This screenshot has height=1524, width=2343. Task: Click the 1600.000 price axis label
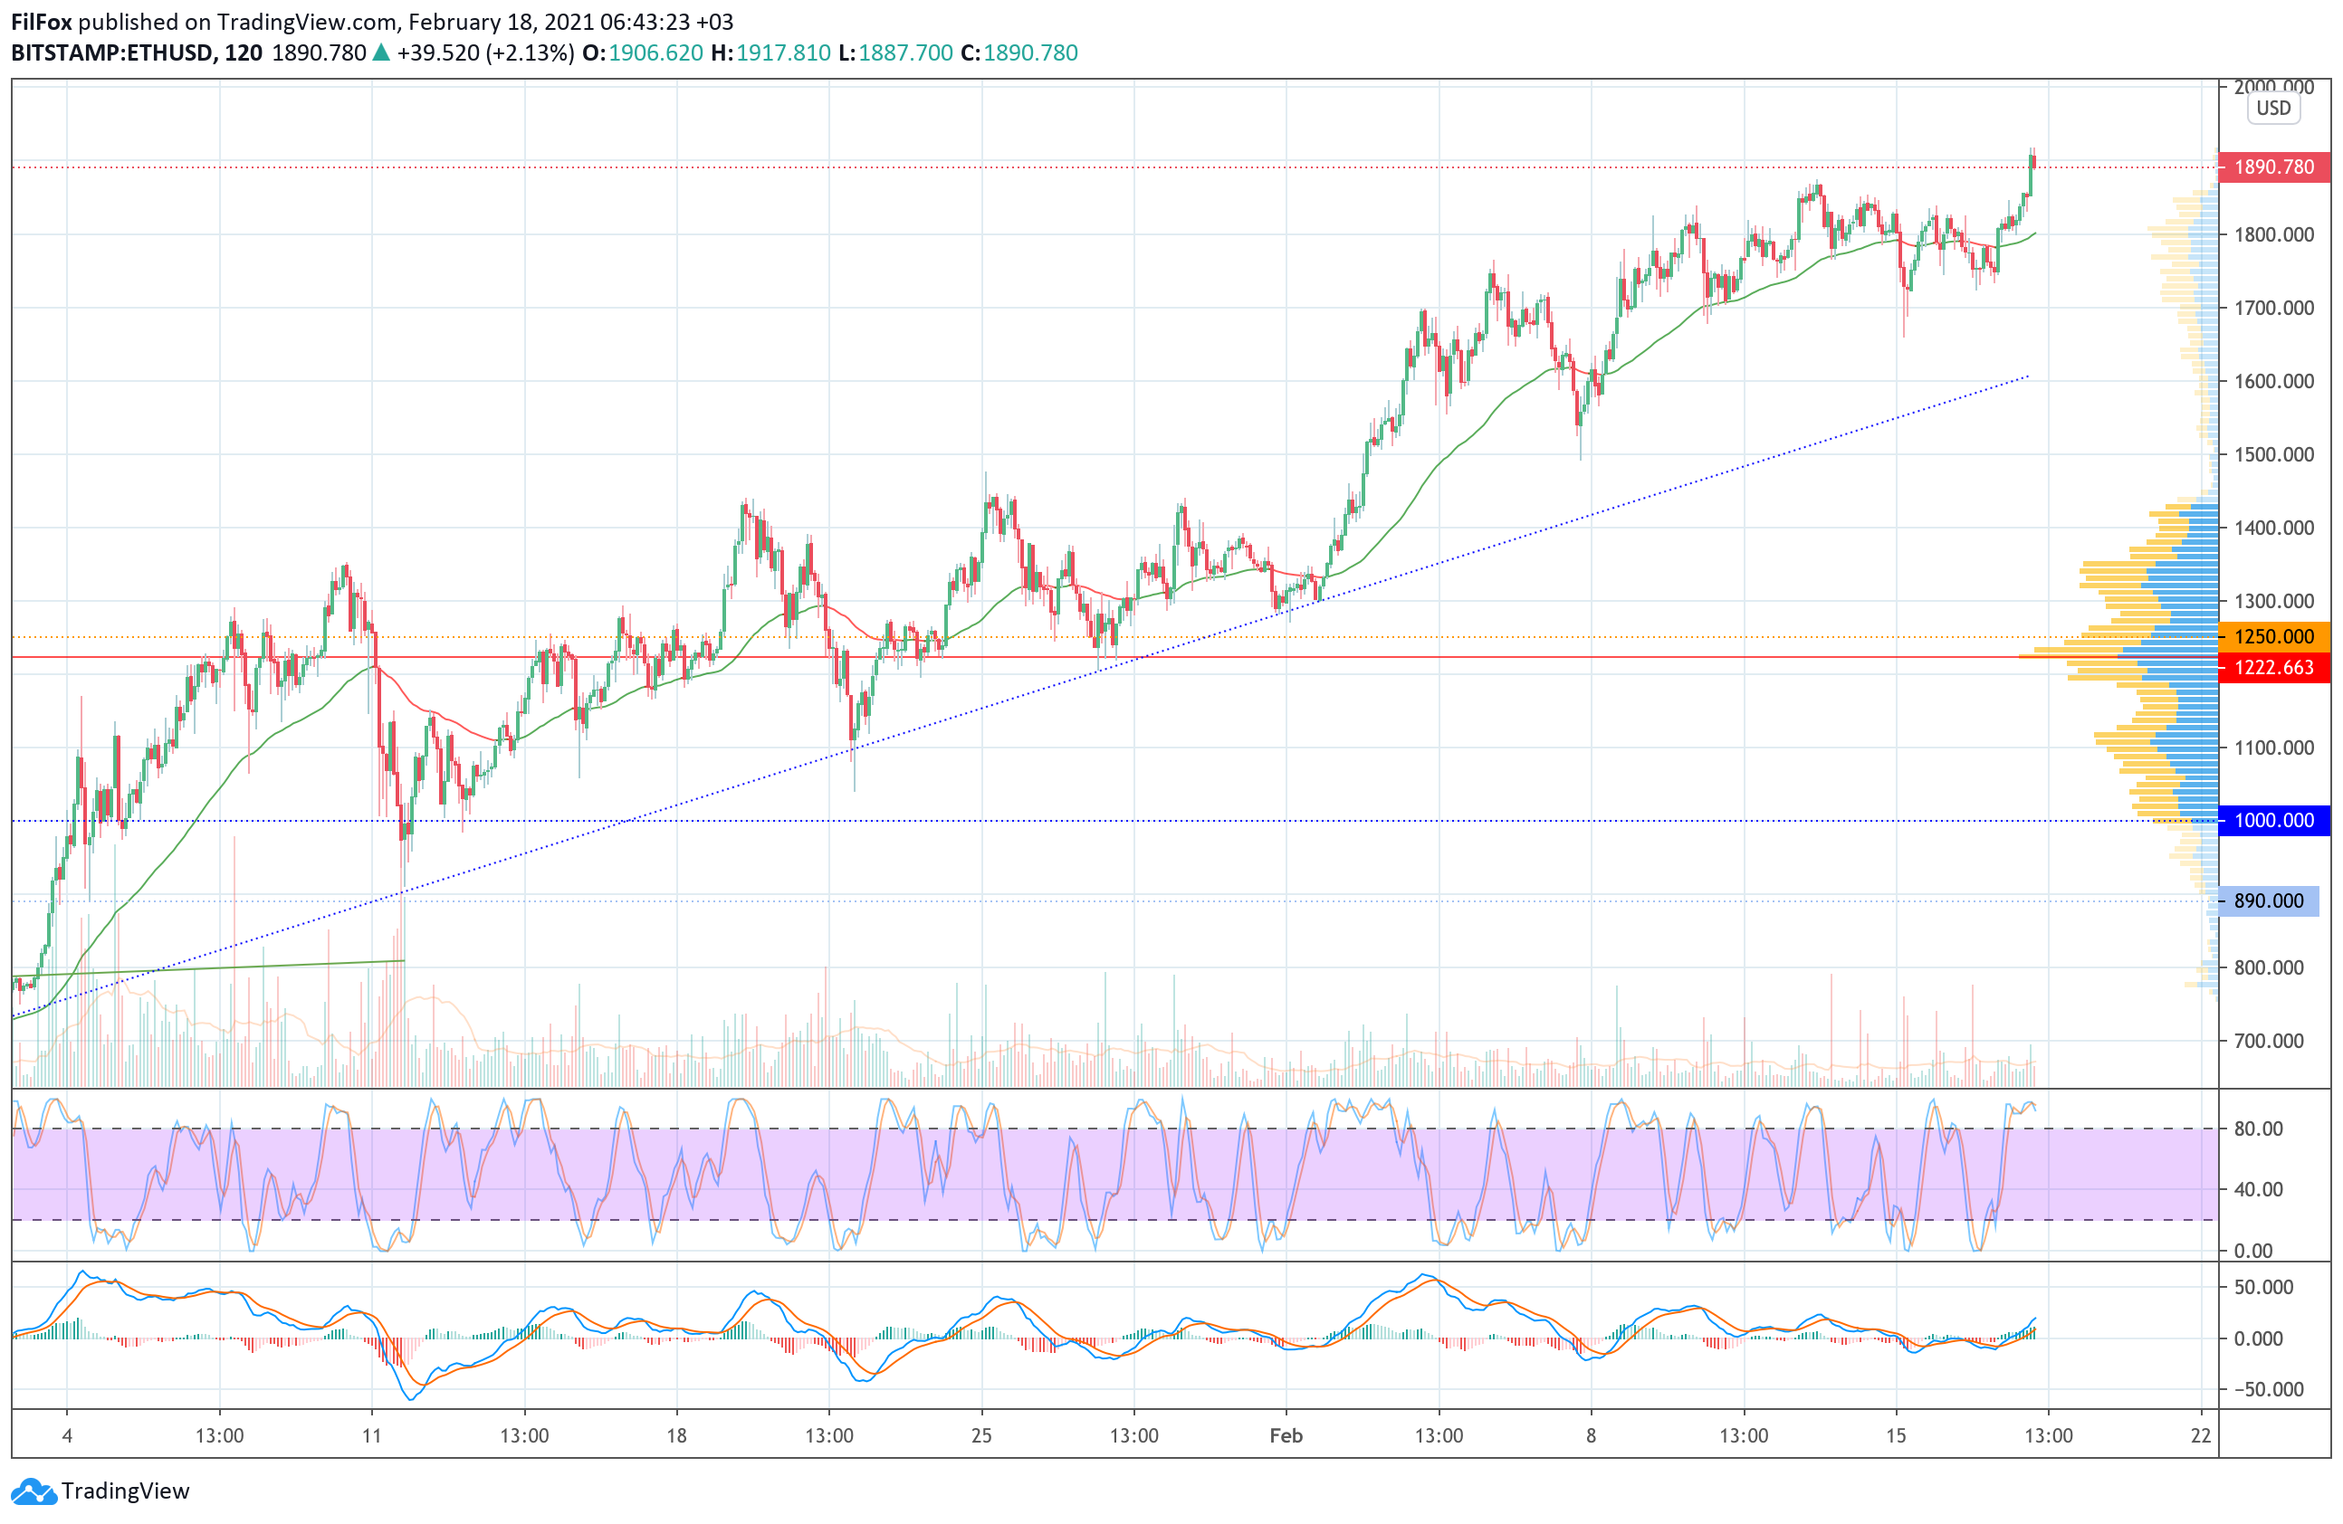click(x=2273, y=382)
